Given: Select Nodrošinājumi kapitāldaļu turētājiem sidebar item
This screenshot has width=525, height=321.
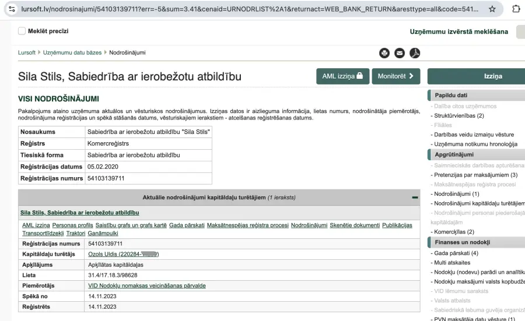Looking at the screenshot, I should (479, 203).
